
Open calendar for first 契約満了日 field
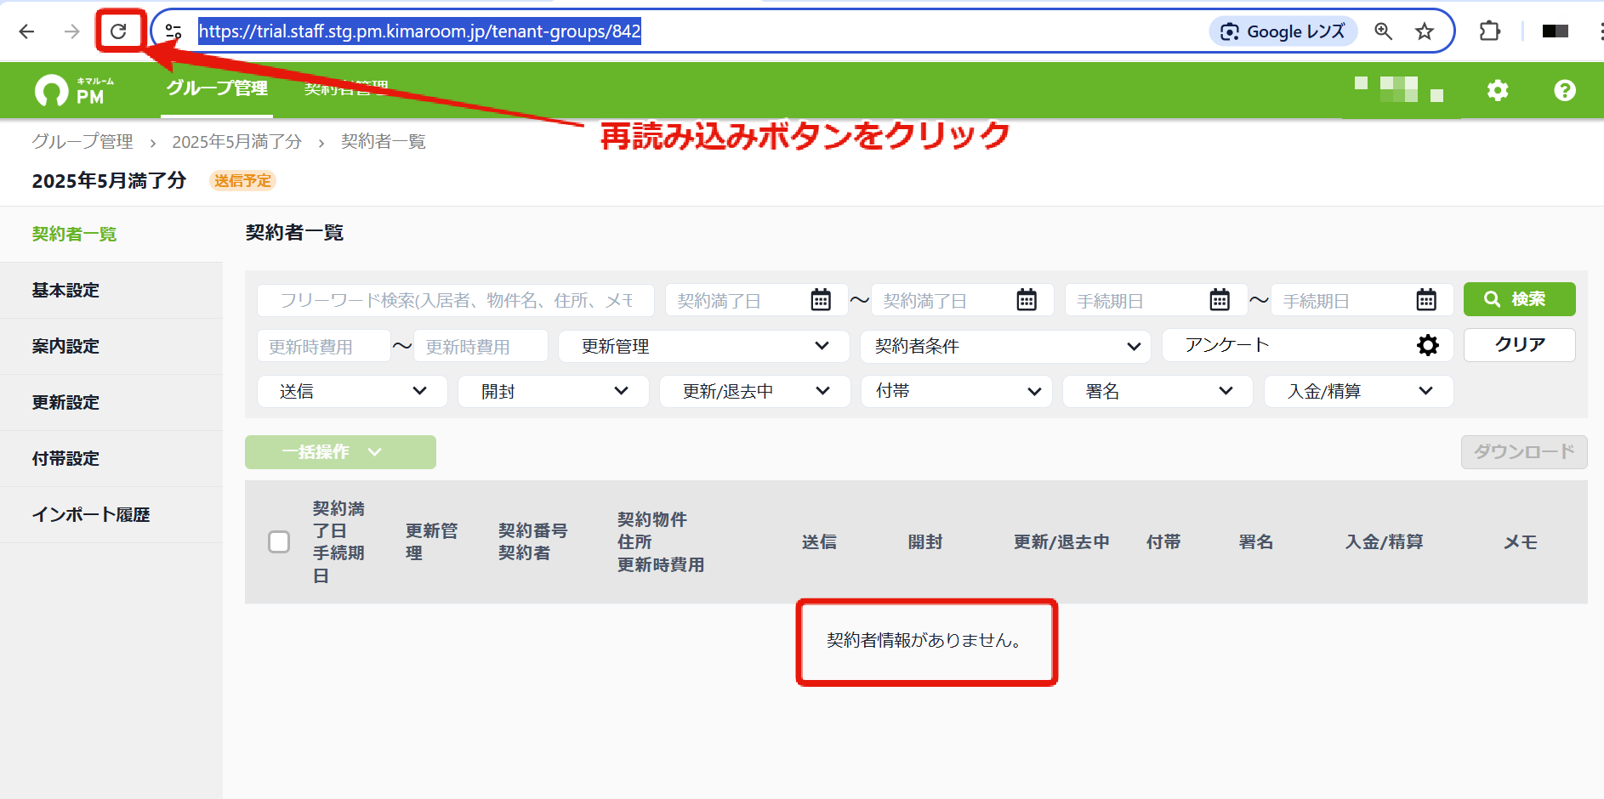click(x=821, y=300)
